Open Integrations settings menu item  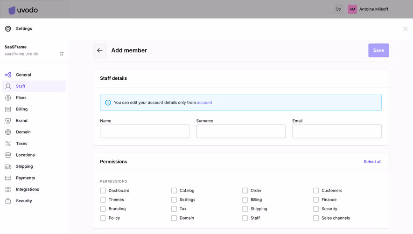34,189
